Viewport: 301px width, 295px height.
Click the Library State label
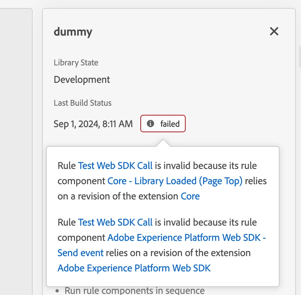coord(76,63)
